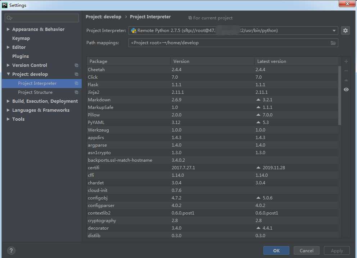Select the contextlib2 package row
The height and width of the screenshot is (258, 357).
click(x=212, y=213)
